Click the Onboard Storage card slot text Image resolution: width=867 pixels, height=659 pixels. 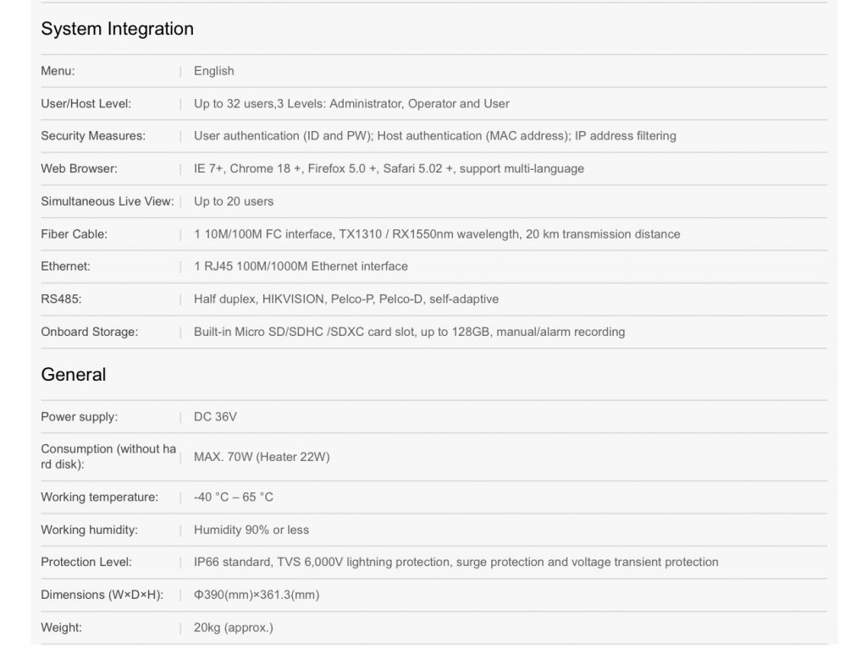(x=409, y=332)
